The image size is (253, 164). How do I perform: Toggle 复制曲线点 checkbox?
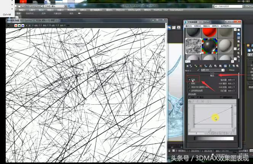(221, 97)
